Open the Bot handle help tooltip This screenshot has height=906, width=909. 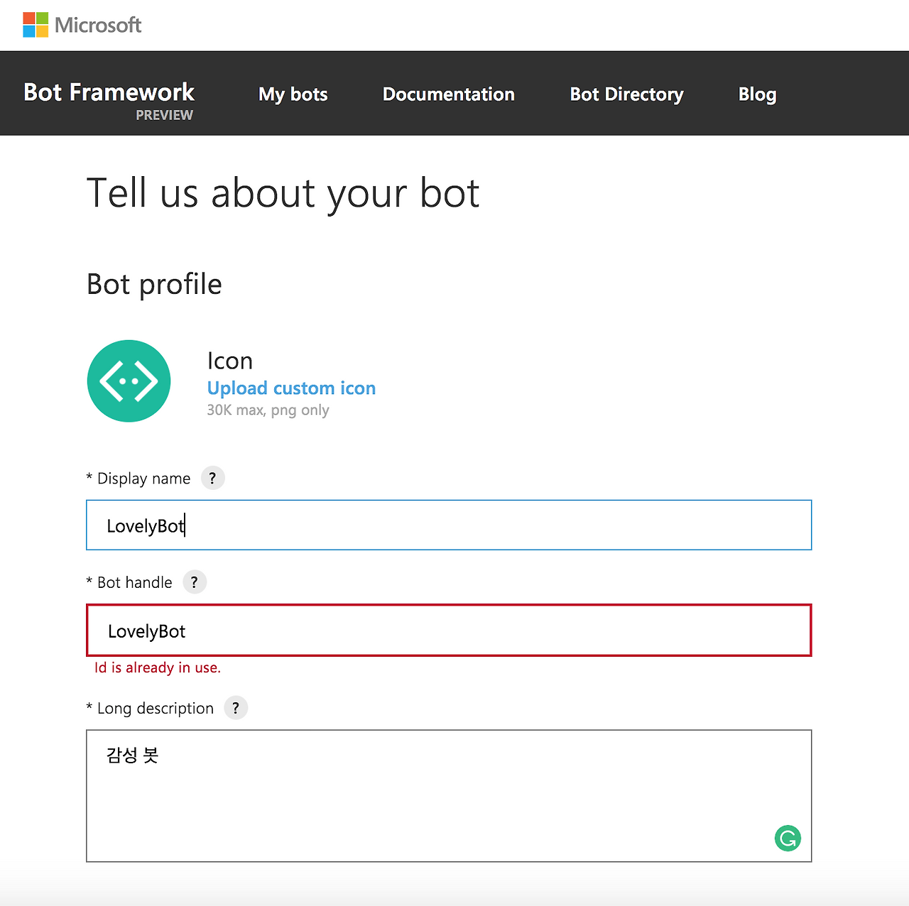click(195, 582)
